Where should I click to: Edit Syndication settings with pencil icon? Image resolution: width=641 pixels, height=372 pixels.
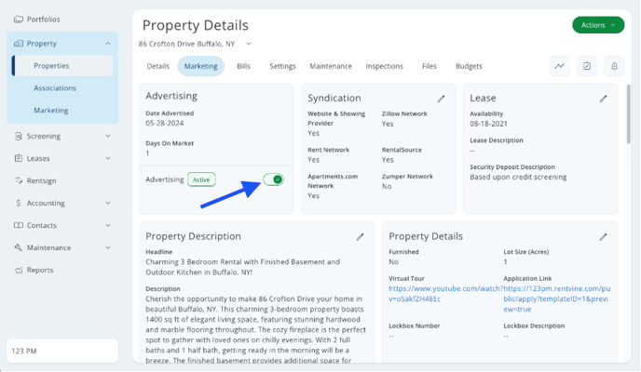pyautogui.click(x=442, y=99)
